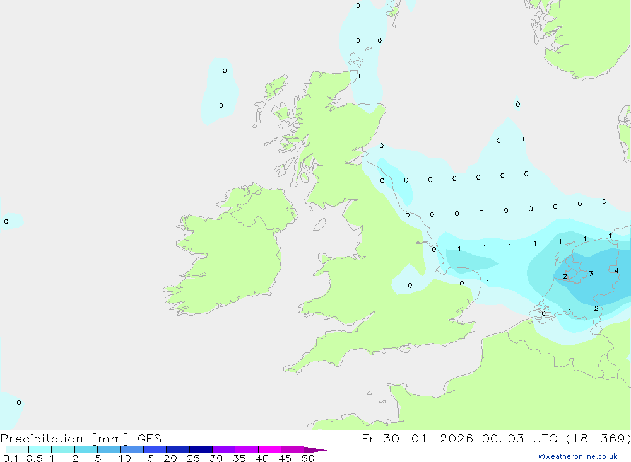Image resolution: width=631 pixels, height=462 pixels.
Task: Click the "40" legend scale label
Action: 262,458
